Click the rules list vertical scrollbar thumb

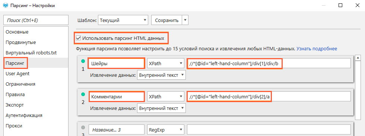tap(358, 90)
